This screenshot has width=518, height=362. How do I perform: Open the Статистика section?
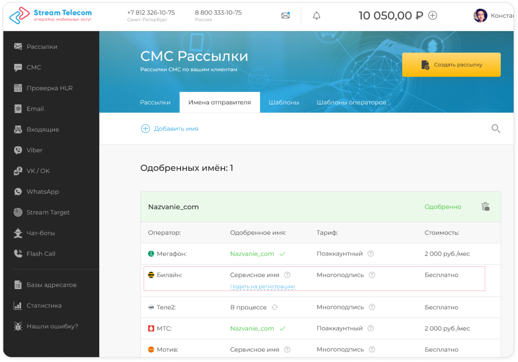43,305
